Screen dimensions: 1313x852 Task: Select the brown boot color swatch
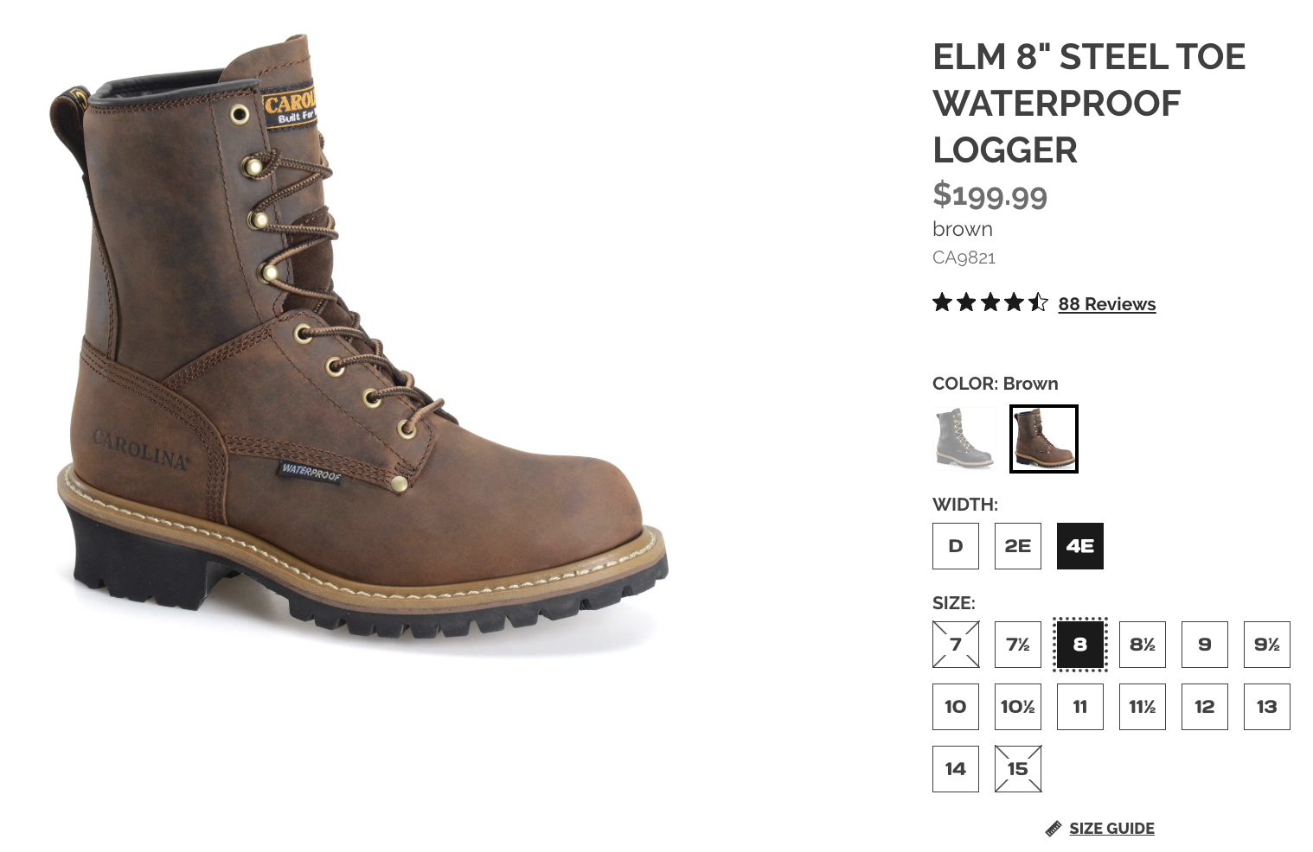click(x=1044, y=439)
